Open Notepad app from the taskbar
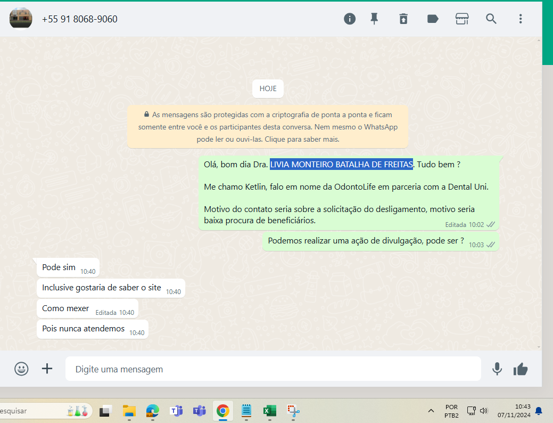This screenshot has height=423, width=553. (246, 411)
